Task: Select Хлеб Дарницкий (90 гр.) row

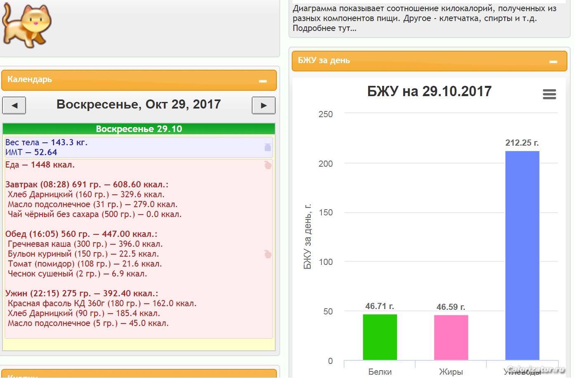Action: (x=84, y=313)
